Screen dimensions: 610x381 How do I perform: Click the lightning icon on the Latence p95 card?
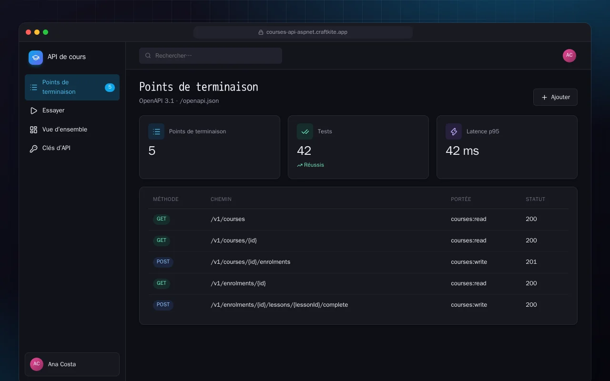click(x=454, y=131)
